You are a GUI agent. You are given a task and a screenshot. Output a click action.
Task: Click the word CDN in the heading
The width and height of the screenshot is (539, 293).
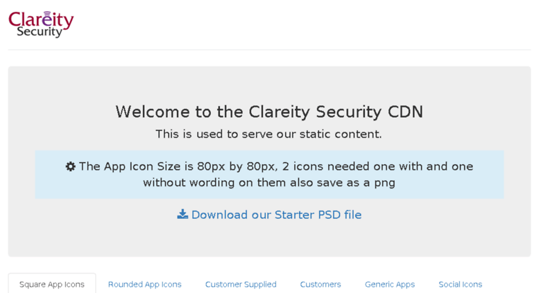405,112
